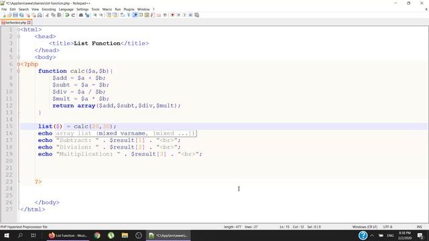Toggle Show All Characters icon
This screenshot has height=241, width=429.
pos(128,15)
